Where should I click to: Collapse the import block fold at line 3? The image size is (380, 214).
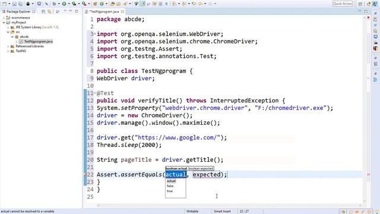[95, 33]
